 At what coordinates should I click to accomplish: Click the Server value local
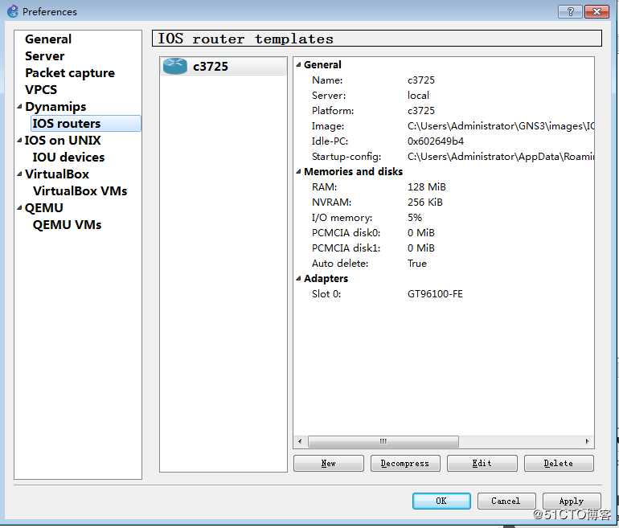pos(418,96)
